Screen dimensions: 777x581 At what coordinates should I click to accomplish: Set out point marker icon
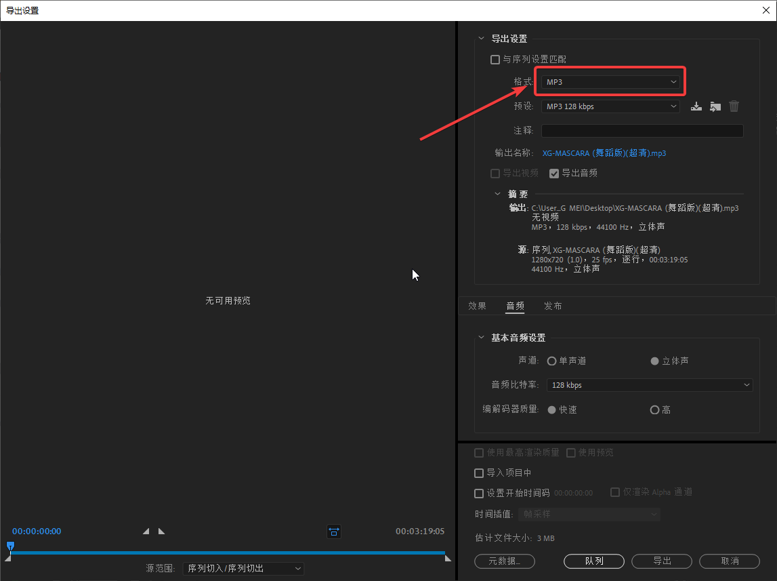pos(161,531)
